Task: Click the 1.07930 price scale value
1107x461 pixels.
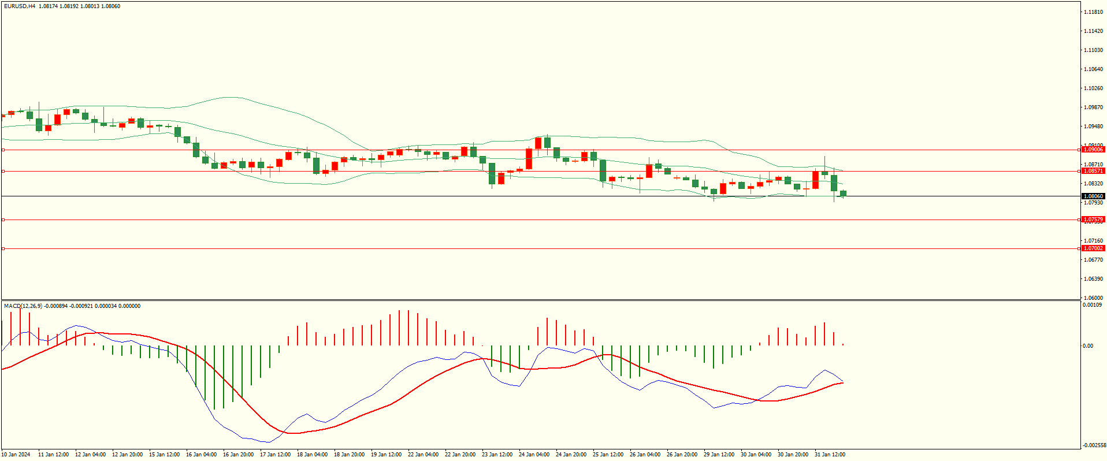Action: click(1093, 203)
